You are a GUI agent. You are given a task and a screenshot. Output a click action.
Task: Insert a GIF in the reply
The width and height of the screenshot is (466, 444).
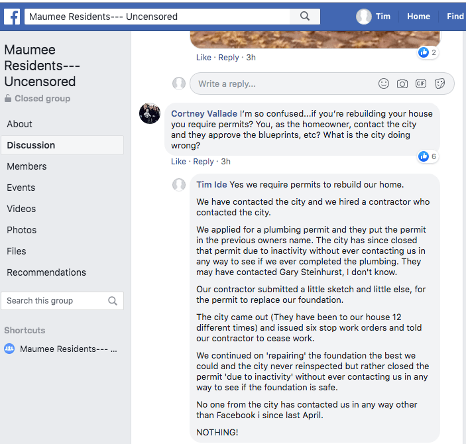(421, 83)
